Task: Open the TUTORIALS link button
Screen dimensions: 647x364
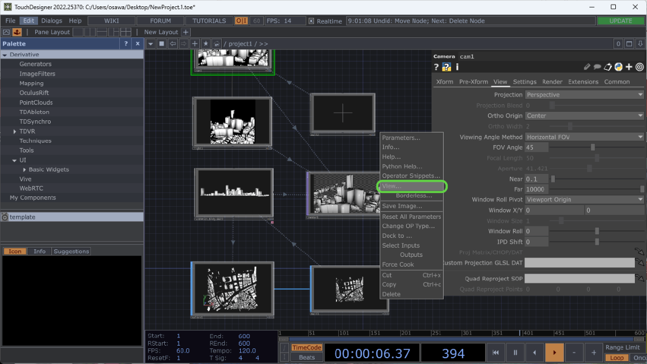Action: [x=209, y=21]
